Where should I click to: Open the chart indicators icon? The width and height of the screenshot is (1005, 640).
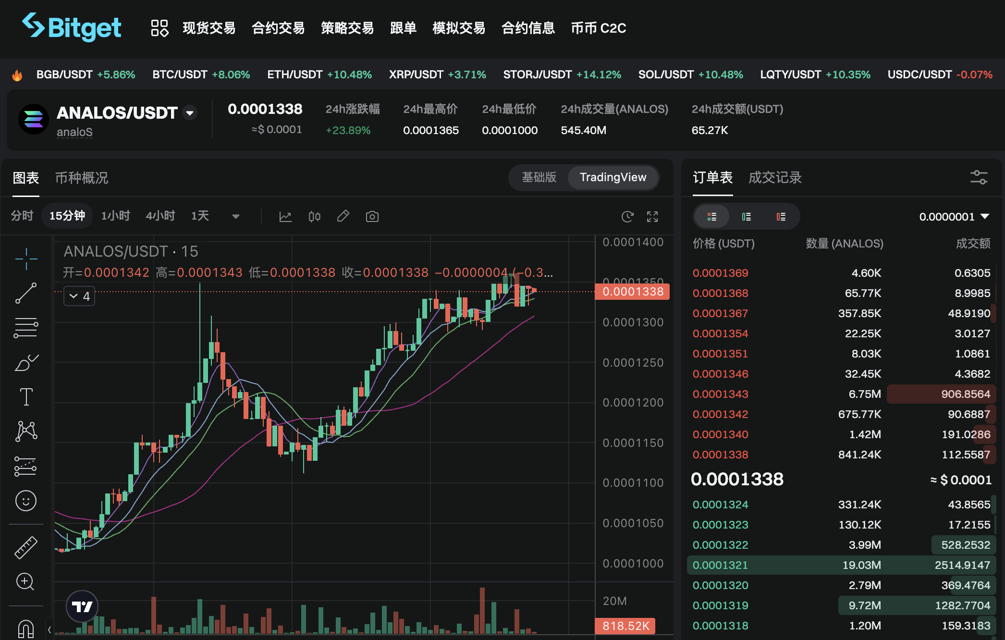coord(285,216)
